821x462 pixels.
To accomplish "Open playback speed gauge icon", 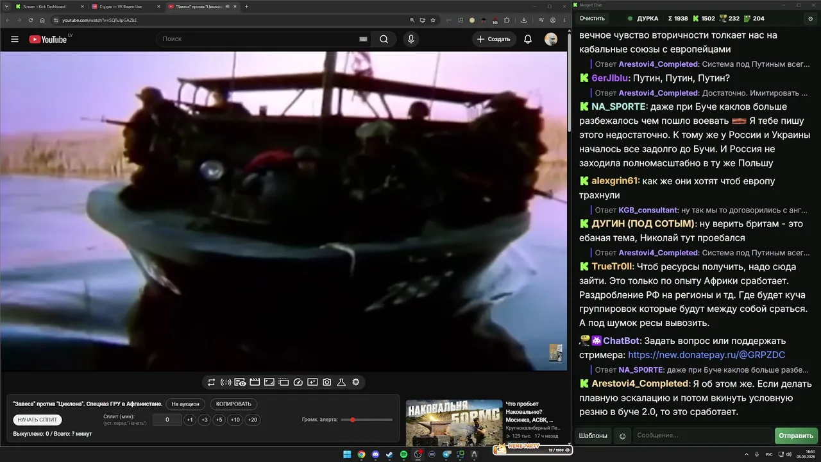I will pos(298,382).
